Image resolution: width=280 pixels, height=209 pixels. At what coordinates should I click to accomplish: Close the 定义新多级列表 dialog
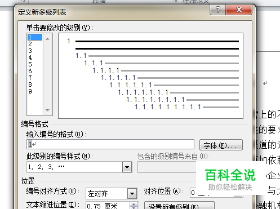(239, 10)
